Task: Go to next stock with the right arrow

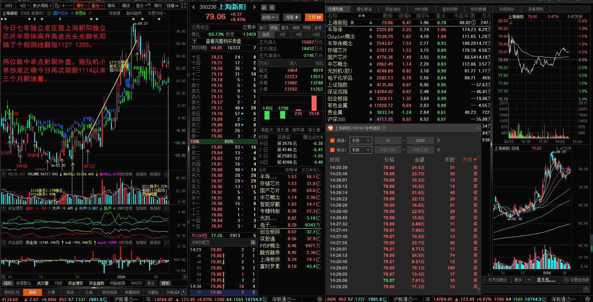Action: point(255,7)
